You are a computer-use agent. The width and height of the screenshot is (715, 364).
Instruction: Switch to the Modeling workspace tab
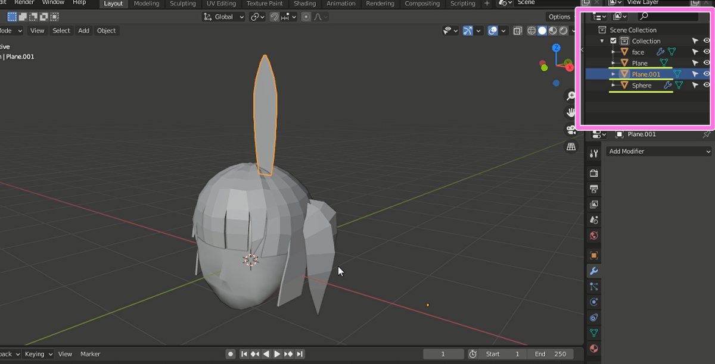point(146,4)
